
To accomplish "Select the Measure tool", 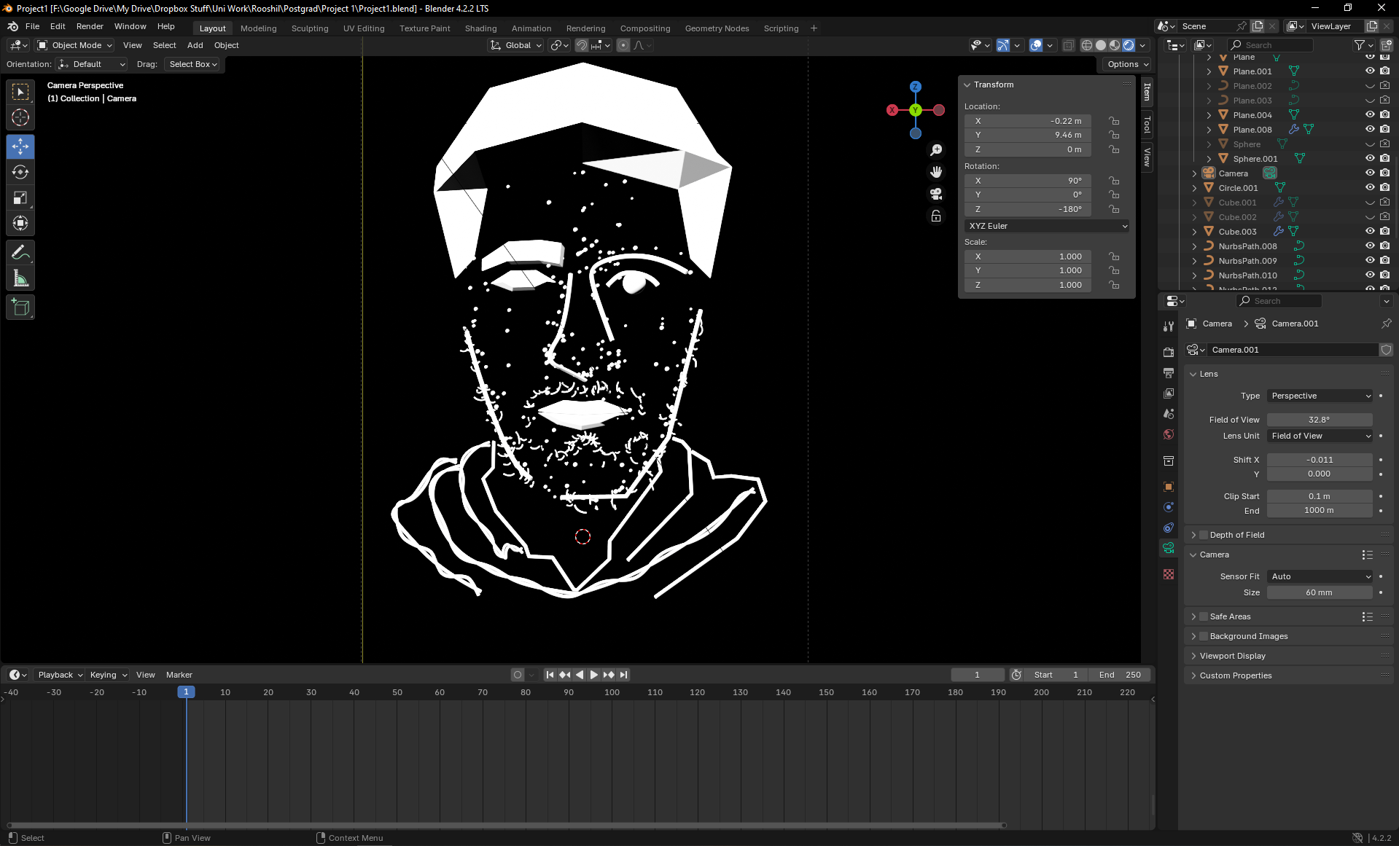I will pyautogui.click(x=20, y=278).
